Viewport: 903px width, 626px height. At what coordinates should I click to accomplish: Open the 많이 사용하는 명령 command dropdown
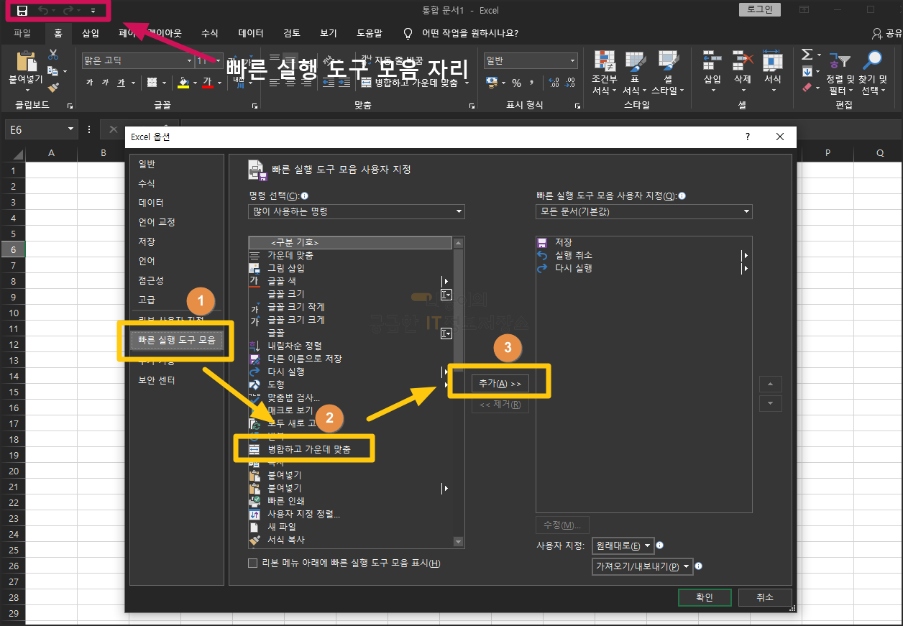[357, 211]
